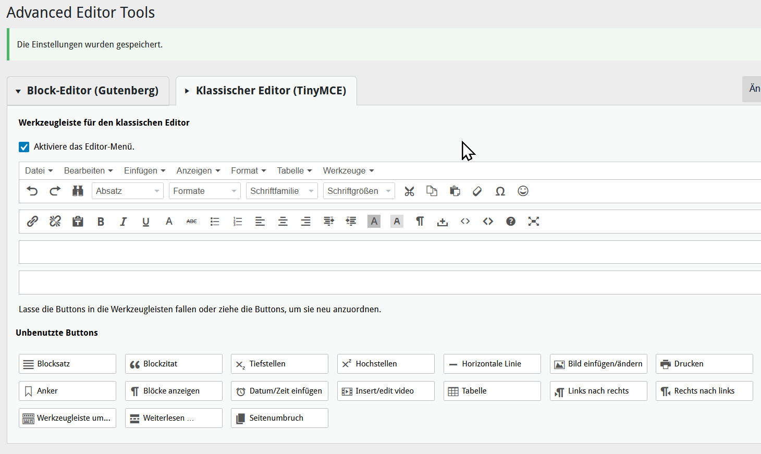Click the non-breaking space icon
The image size is (761, 454).
point(442,222)
